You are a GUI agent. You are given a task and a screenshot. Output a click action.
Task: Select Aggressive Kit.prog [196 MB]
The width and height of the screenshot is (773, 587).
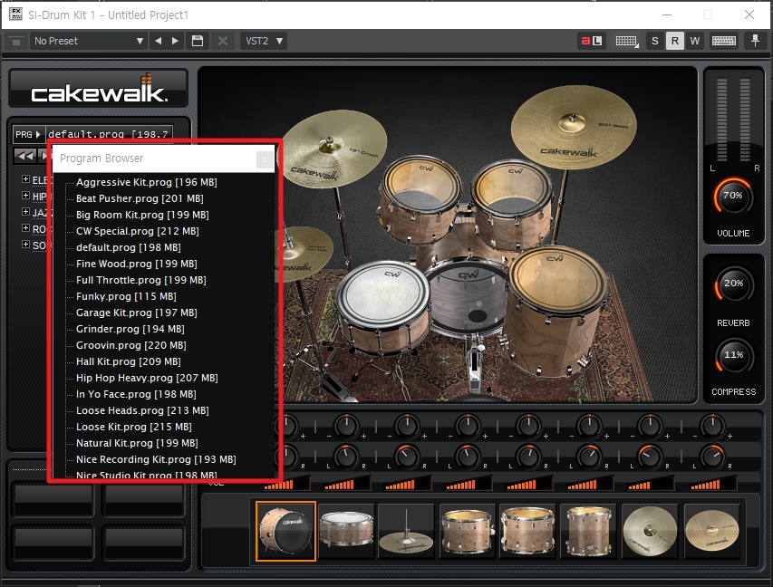(147, 182)
